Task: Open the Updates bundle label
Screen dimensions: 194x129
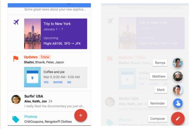Action: [x=31, y=57]
